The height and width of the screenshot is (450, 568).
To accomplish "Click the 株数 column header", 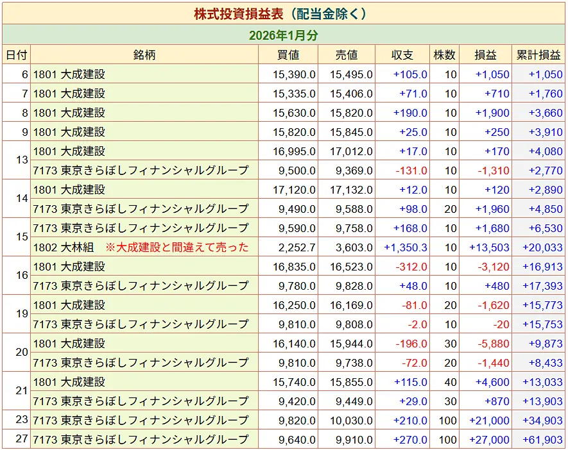I will coord(444,55).
